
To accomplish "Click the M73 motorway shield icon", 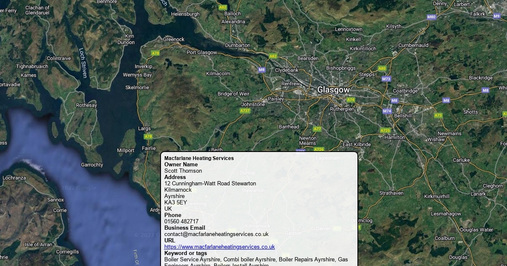I will [x=386, y=79].
